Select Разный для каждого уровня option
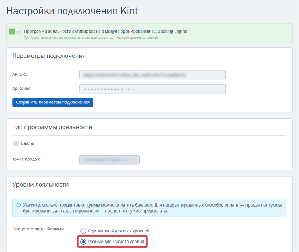The width and height of the screenshot is (299, 252). (83, 242)
